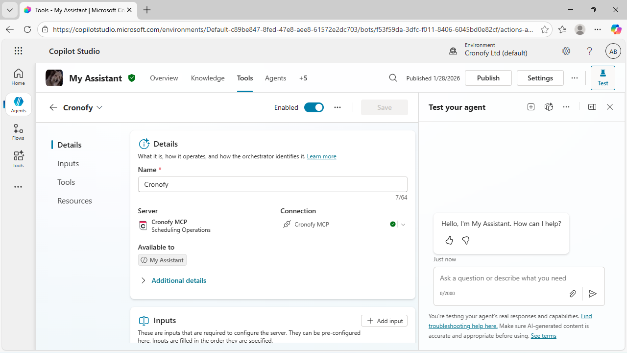Click the Published 1/28/2026 status text
Image resolution: width=627 pixels, height=353 pixels.
[433, 78]
